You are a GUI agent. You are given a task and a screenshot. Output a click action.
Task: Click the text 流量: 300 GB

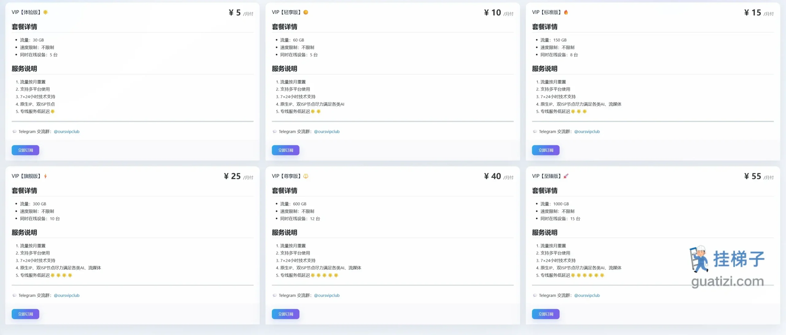coord(33,204)
